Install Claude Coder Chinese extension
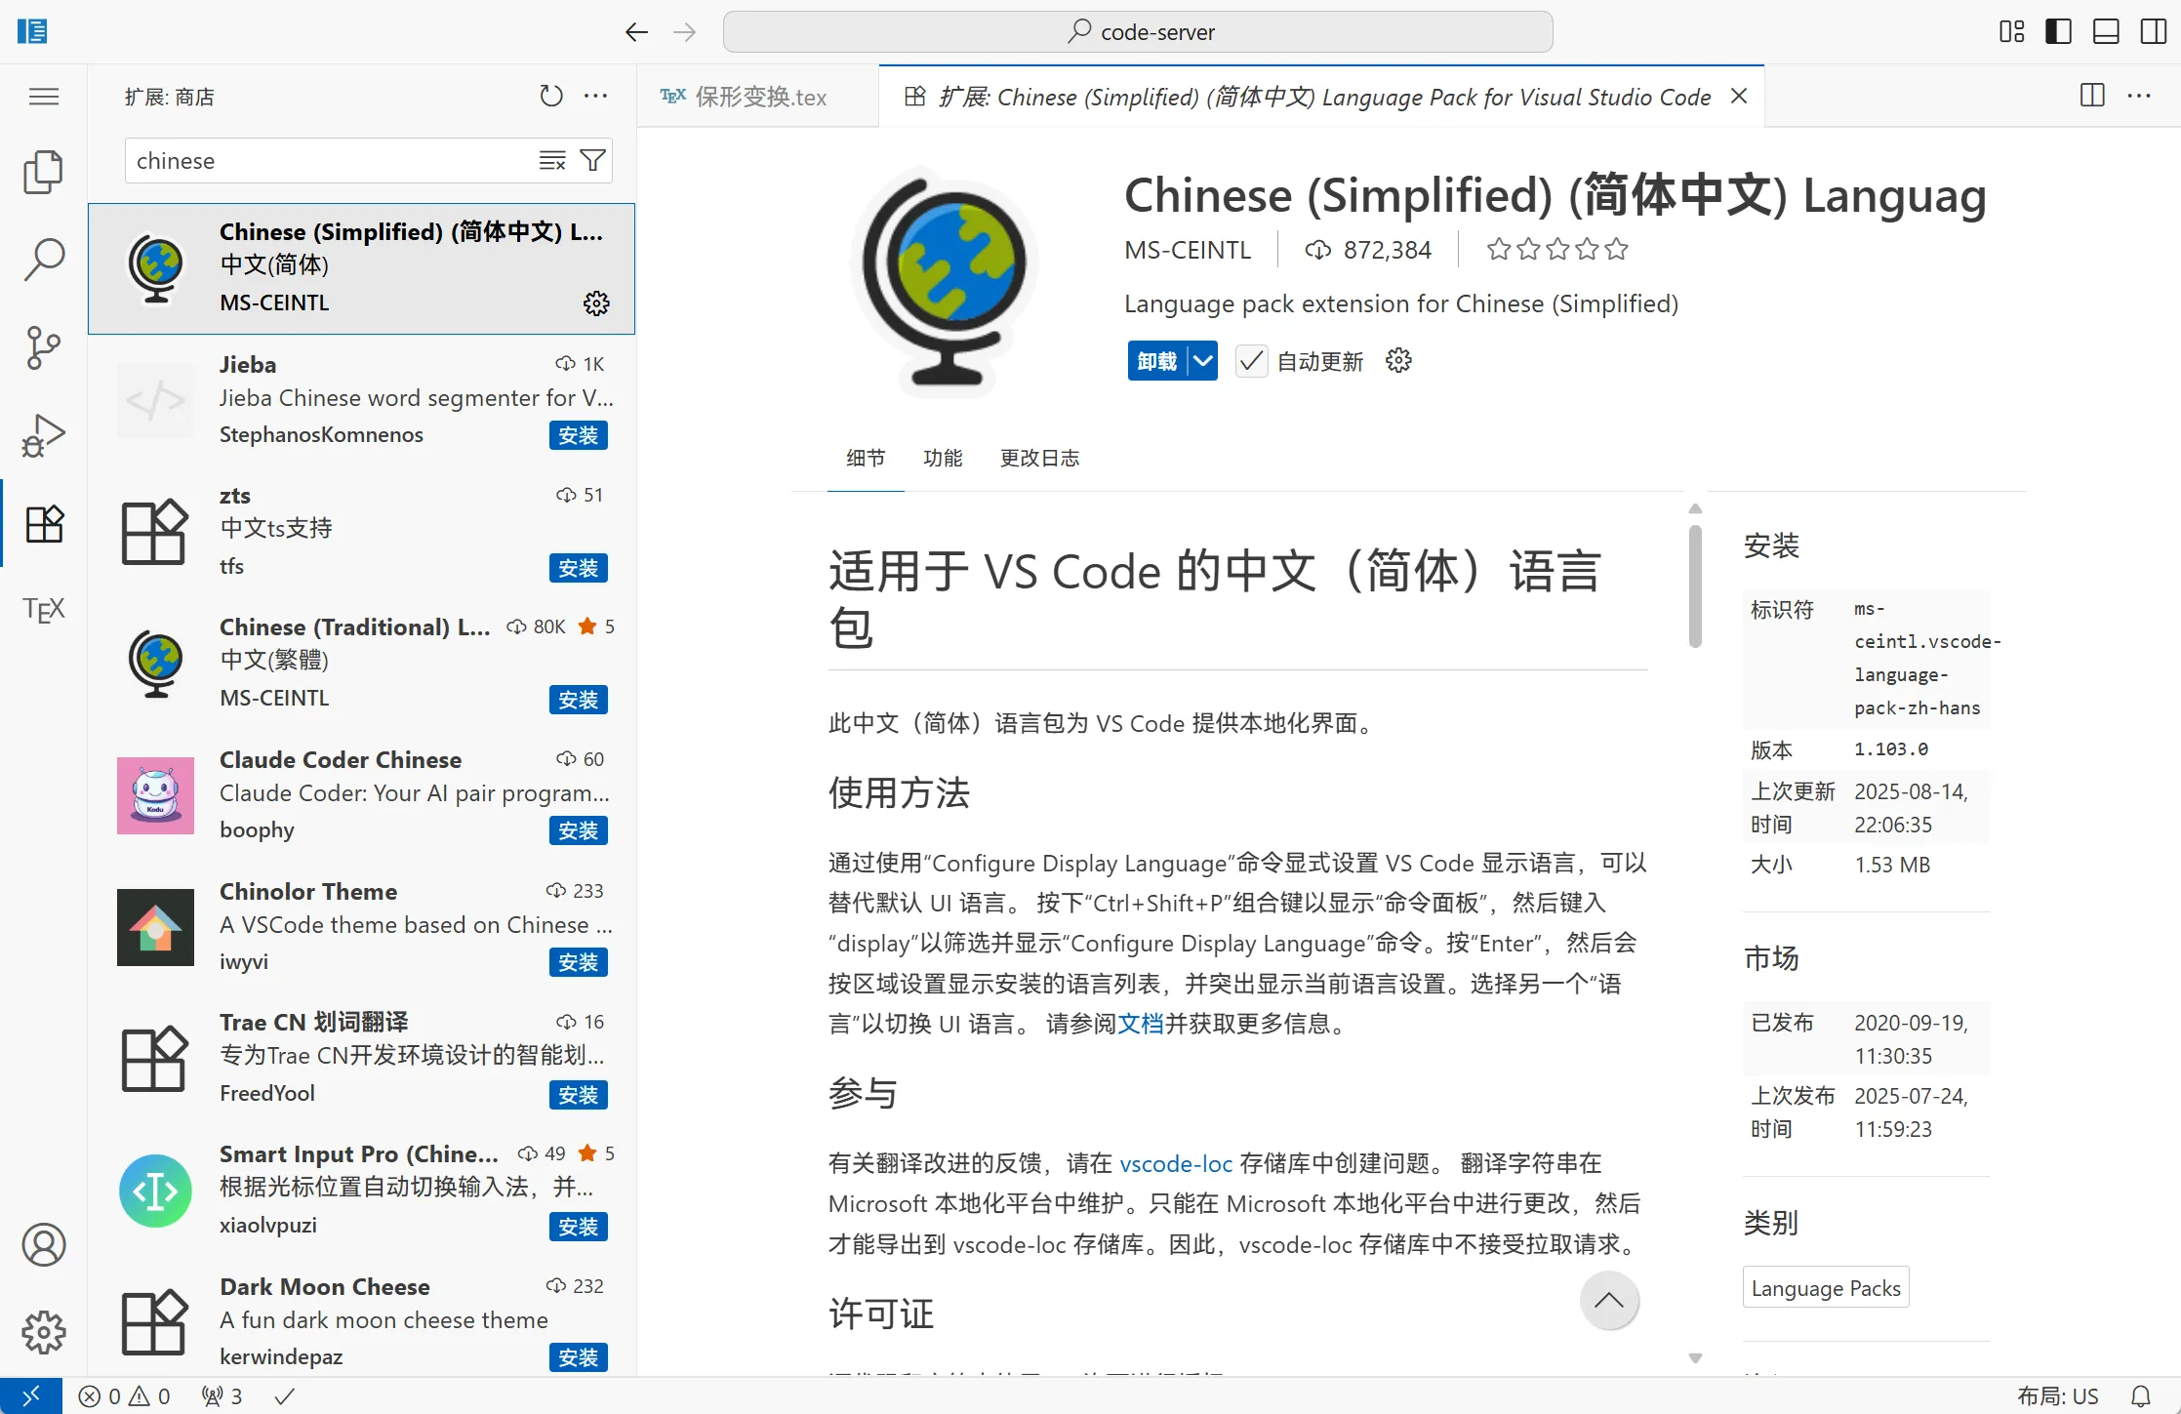The width and height of the screenshot is (2181, 1414). (579, 830)
